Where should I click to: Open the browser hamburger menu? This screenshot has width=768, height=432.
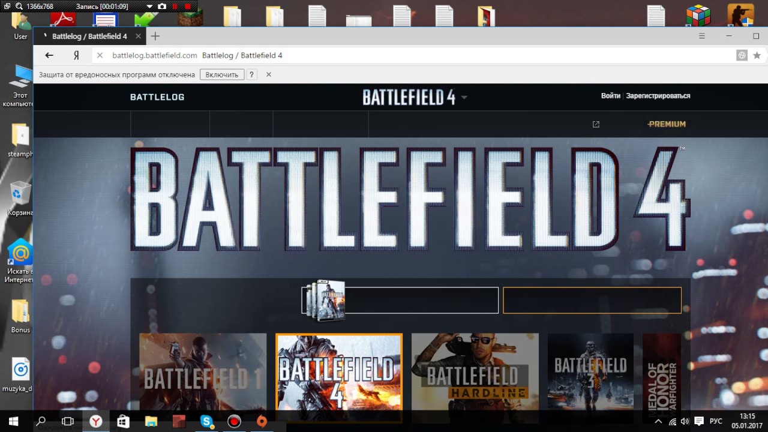pos(701,36)
